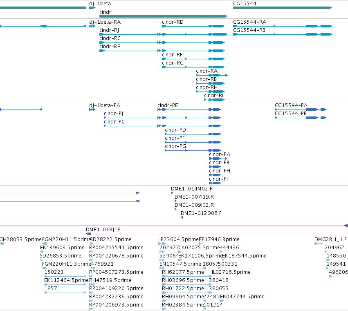Click clone label DME1-012O08.F
The image size is (348, 311).
201,213
